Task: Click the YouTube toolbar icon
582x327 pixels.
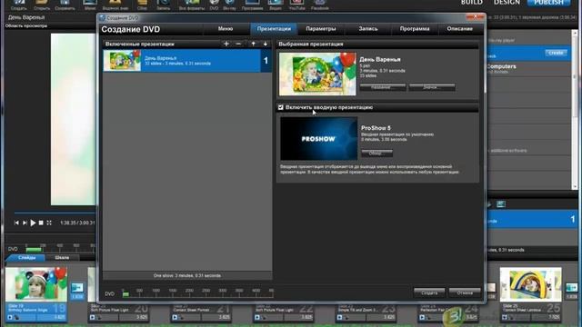Action: click(x=297, y=5)
